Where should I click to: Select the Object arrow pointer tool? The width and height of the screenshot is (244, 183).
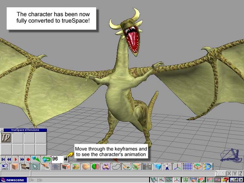(35, 167)
